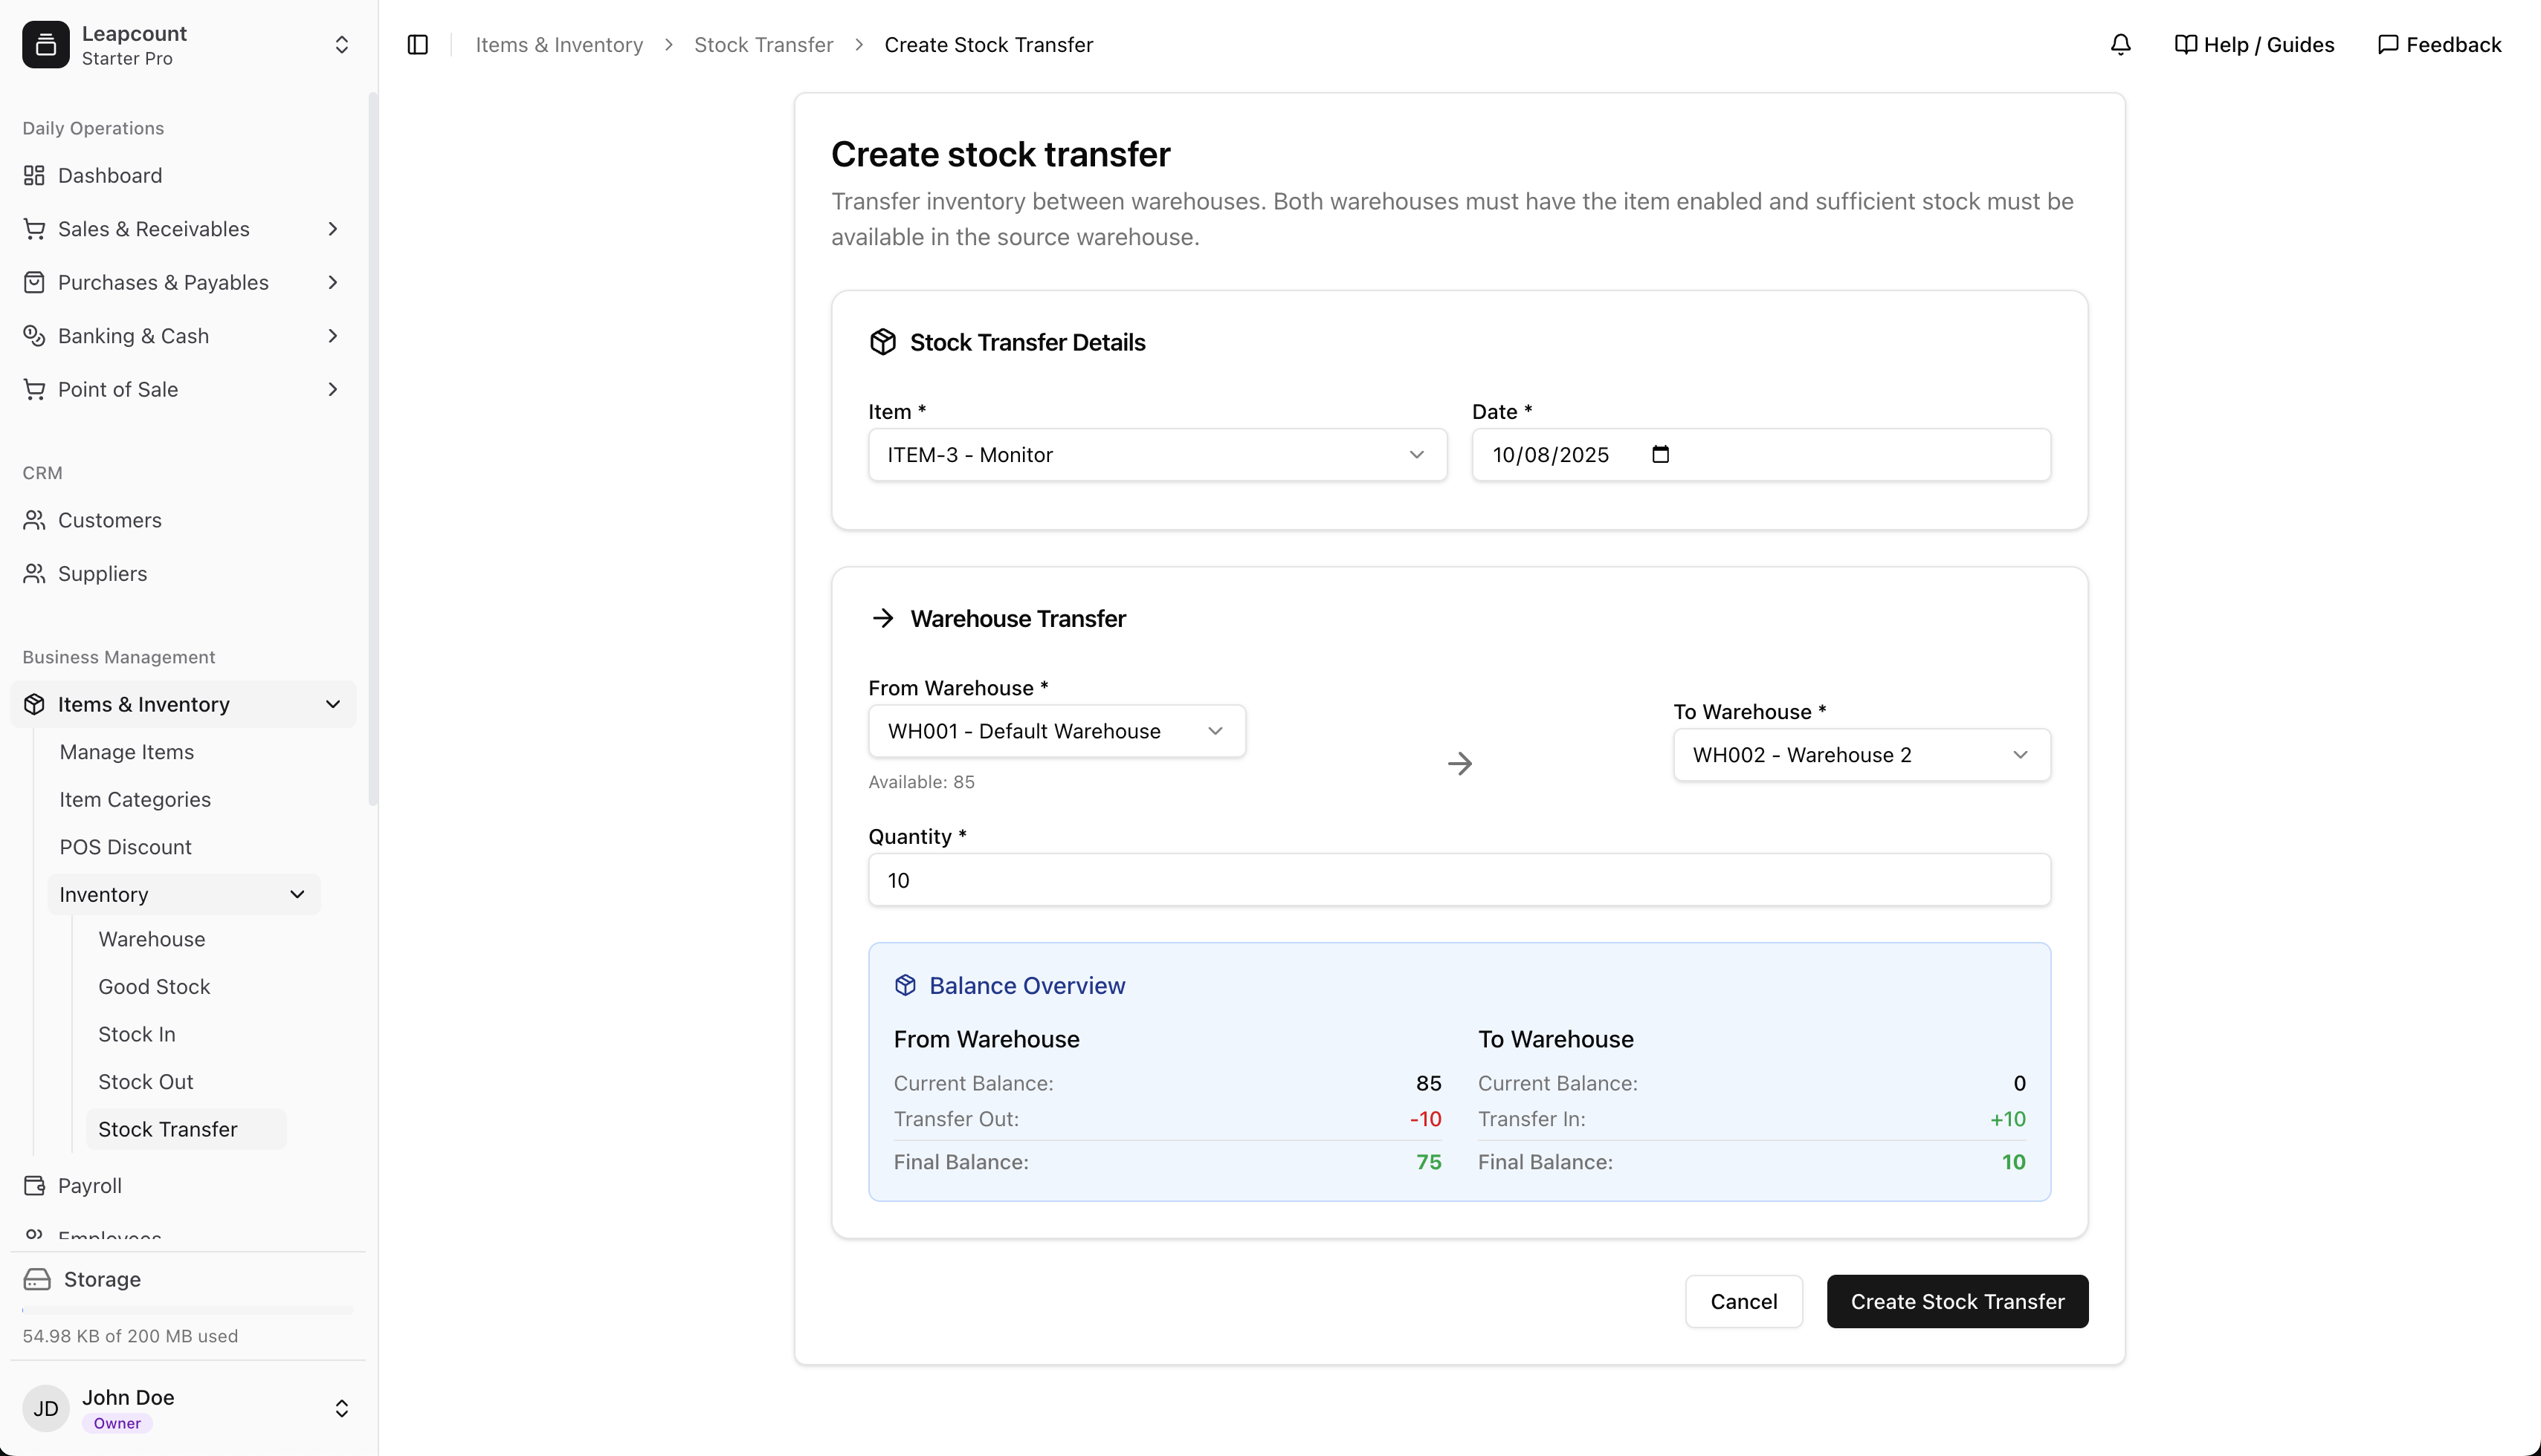This screenshot has width=2541, height=1456.
Task: Click the Banking & Cash coins icon
Action: point(34,336)
